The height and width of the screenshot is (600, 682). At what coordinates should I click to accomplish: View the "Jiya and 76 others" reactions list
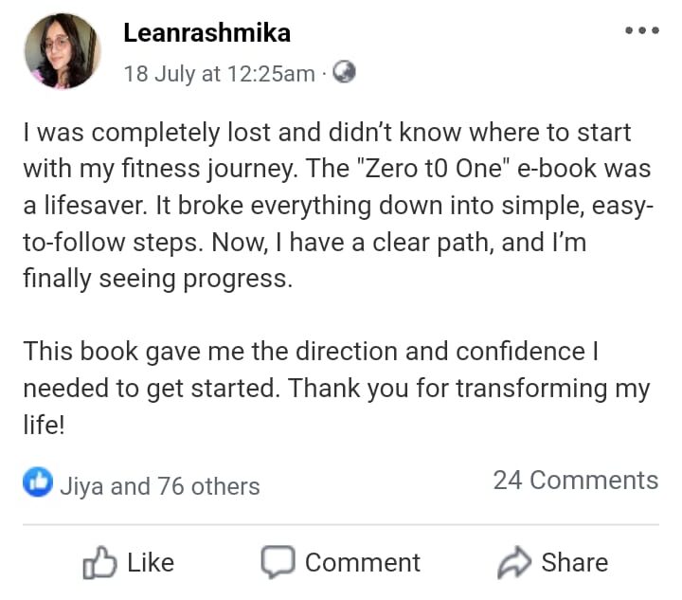pyautogui.click(x=159, y=486)
